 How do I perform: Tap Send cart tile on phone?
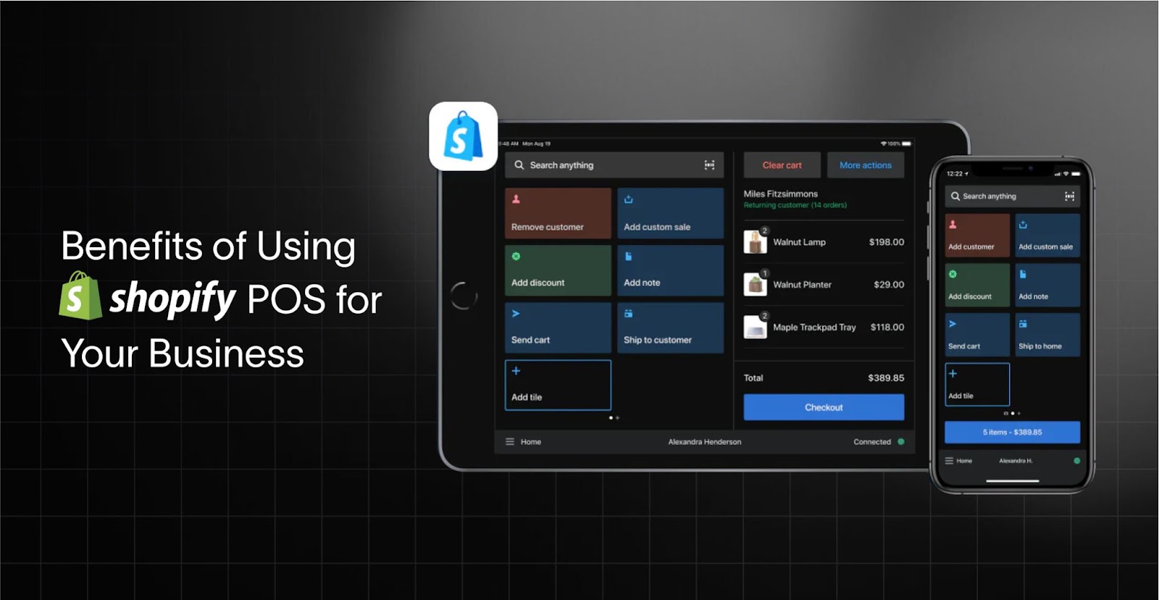(977, 334)
